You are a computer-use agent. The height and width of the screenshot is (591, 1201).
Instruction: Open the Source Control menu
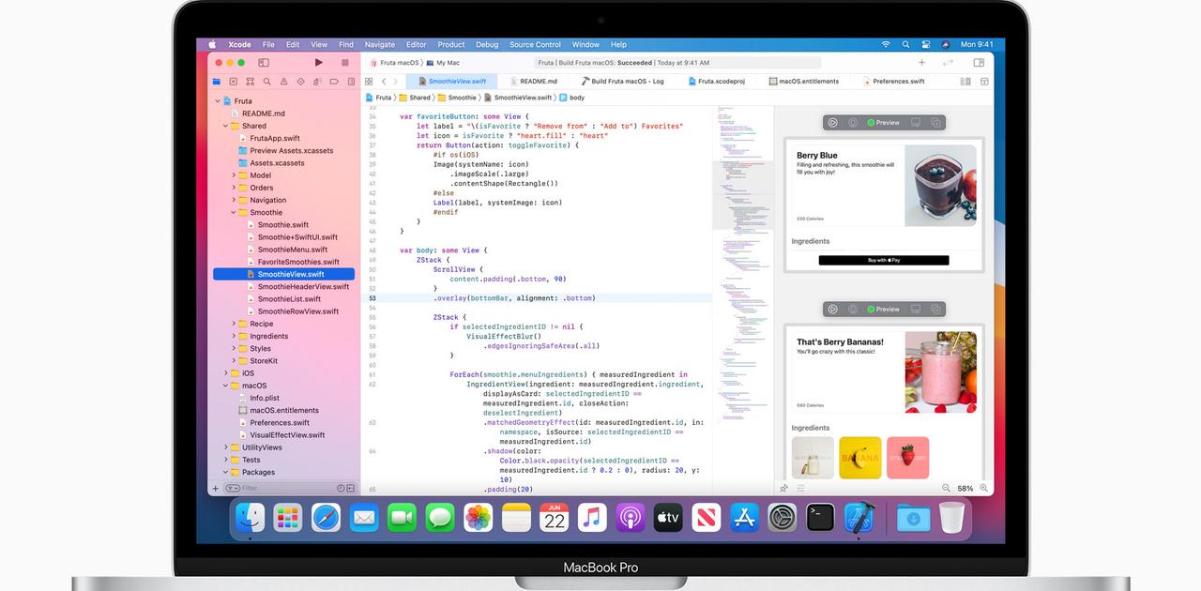pos(535,44)
